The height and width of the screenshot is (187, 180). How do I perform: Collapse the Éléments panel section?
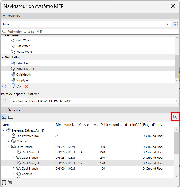point(4,110)
